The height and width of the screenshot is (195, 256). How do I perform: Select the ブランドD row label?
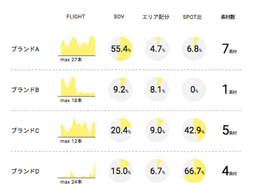(x=25, y=171)
